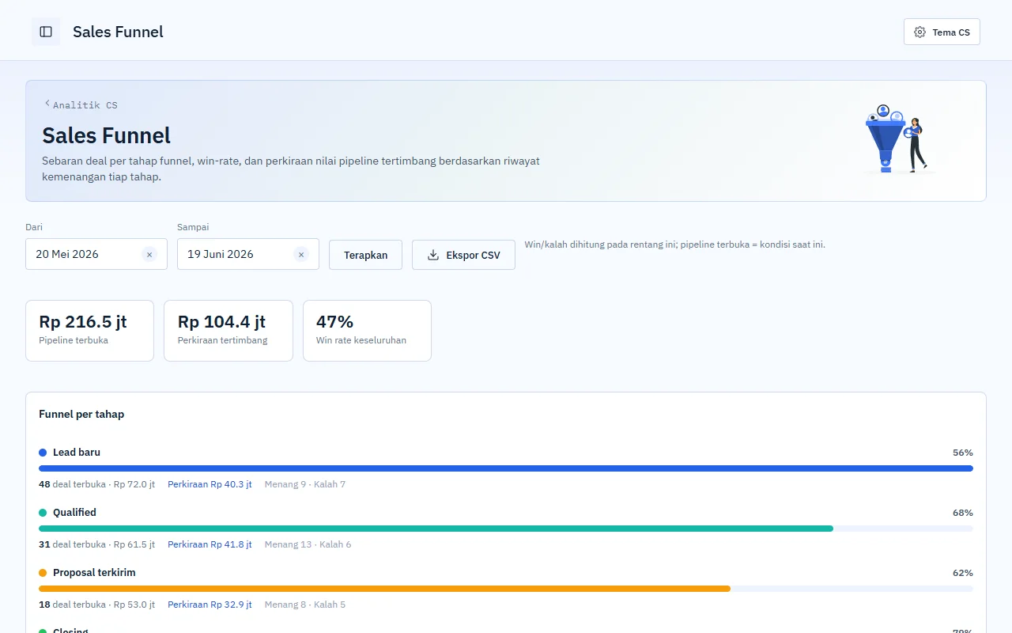Select the Pipeline terbuka card
The width and height of the screenshot is (1012, 633).
(89, 331)
